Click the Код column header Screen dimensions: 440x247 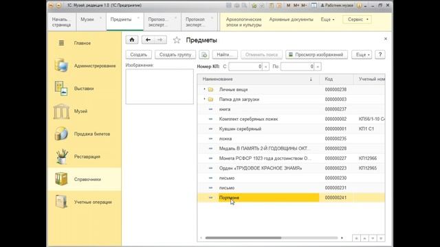coord(336,79)
